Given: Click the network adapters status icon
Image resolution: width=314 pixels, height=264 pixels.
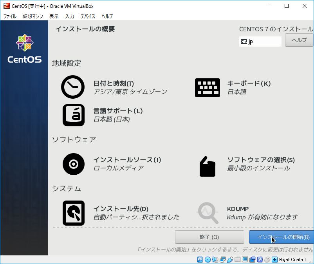Looking at the screenshot, I should coord(222,260).
